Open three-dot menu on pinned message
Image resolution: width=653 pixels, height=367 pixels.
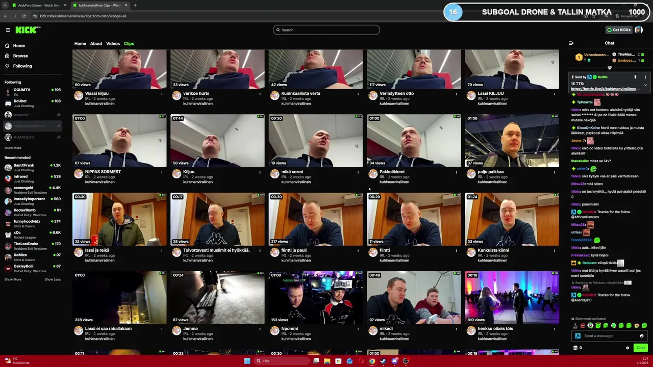click(x=645, y=77)
